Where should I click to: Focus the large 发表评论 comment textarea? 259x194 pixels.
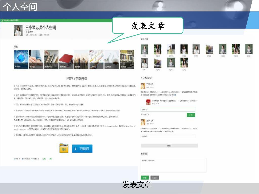174,165
